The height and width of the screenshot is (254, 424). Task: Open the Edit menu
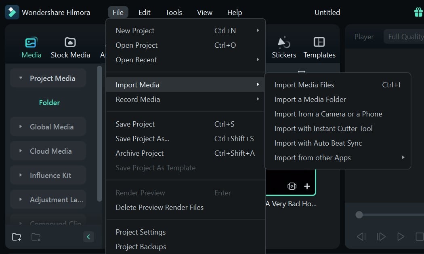click(144, 13)
